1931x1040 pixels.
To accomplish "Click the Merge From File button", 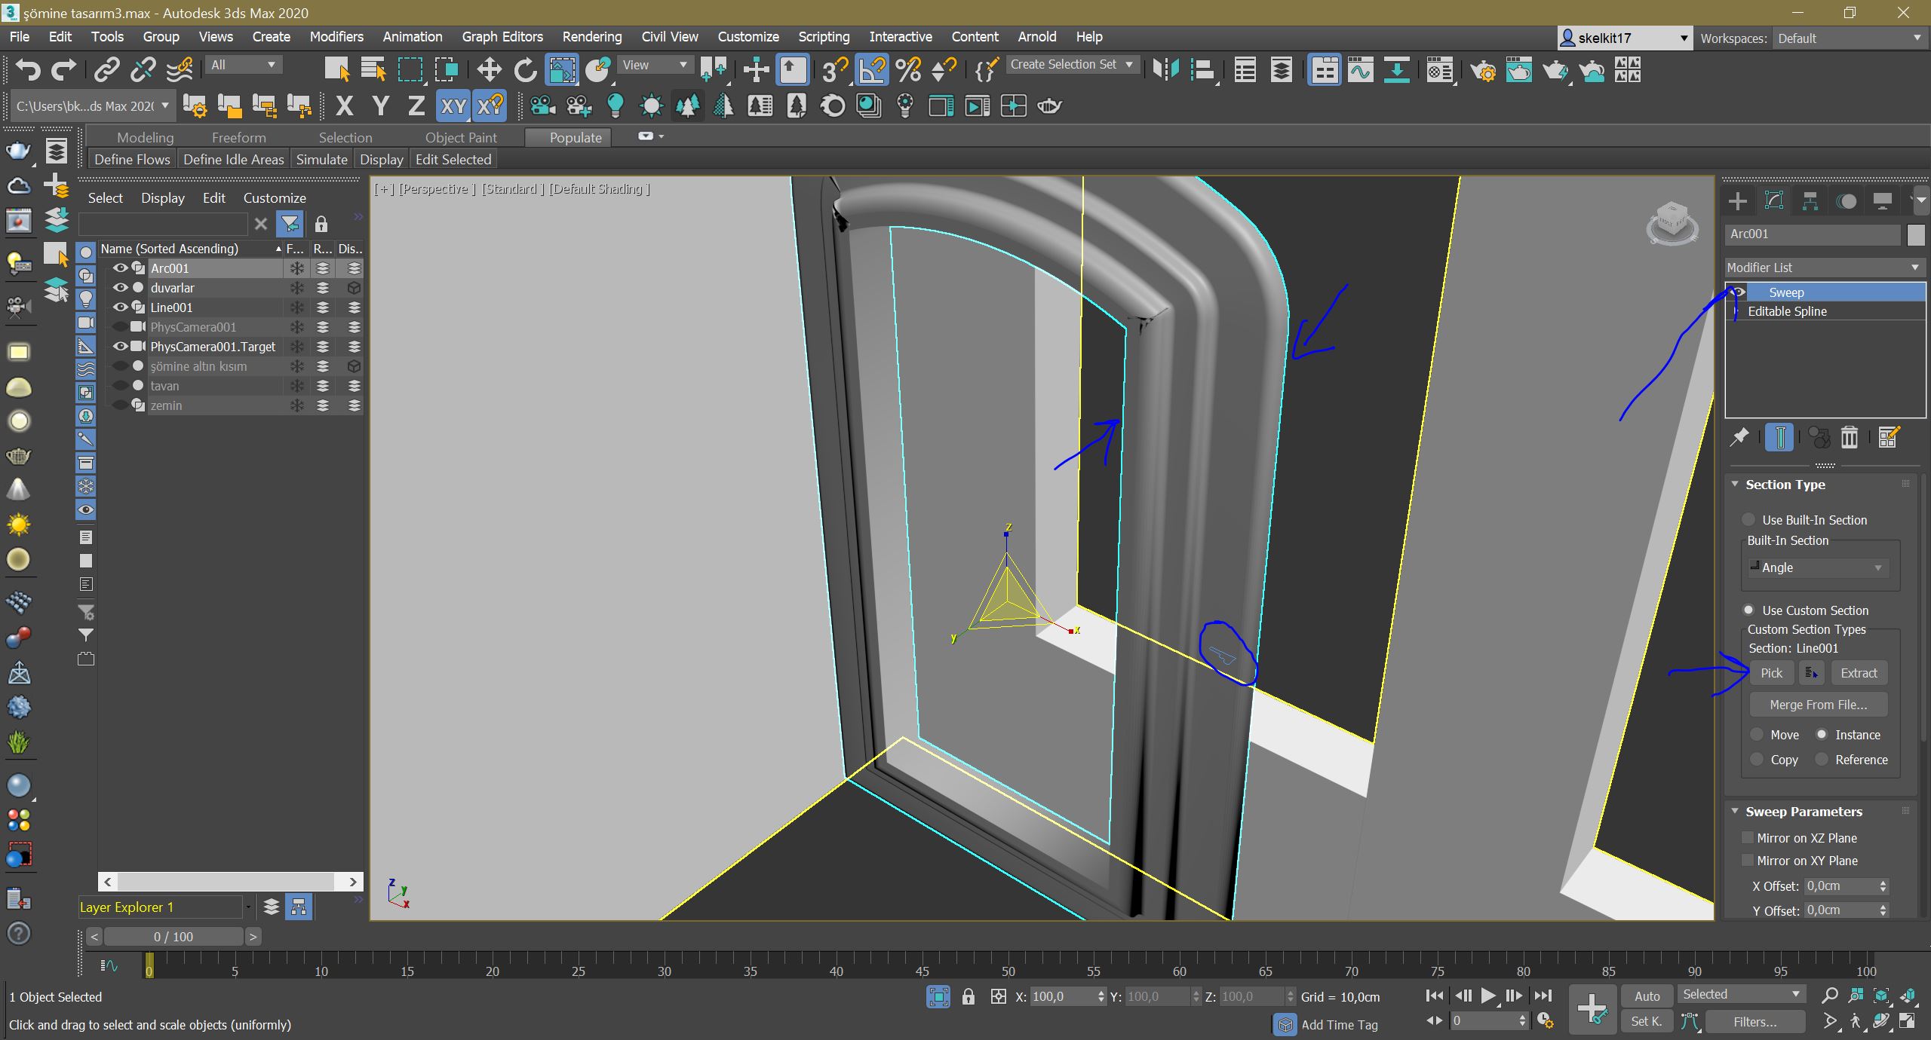I will coord(1818,704).
